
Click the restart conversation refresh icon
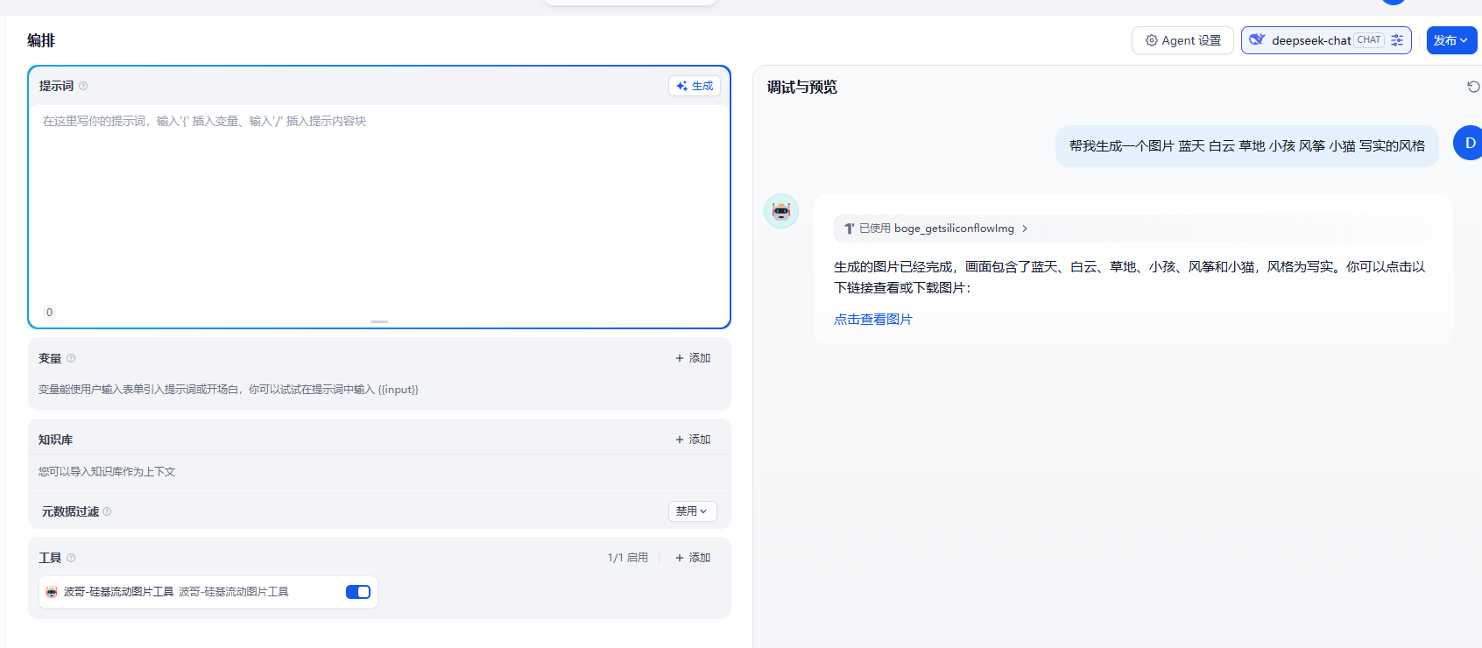tap(1472, 87)
